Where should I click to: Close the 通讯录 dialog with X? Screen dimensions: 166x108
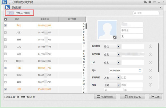160,7
